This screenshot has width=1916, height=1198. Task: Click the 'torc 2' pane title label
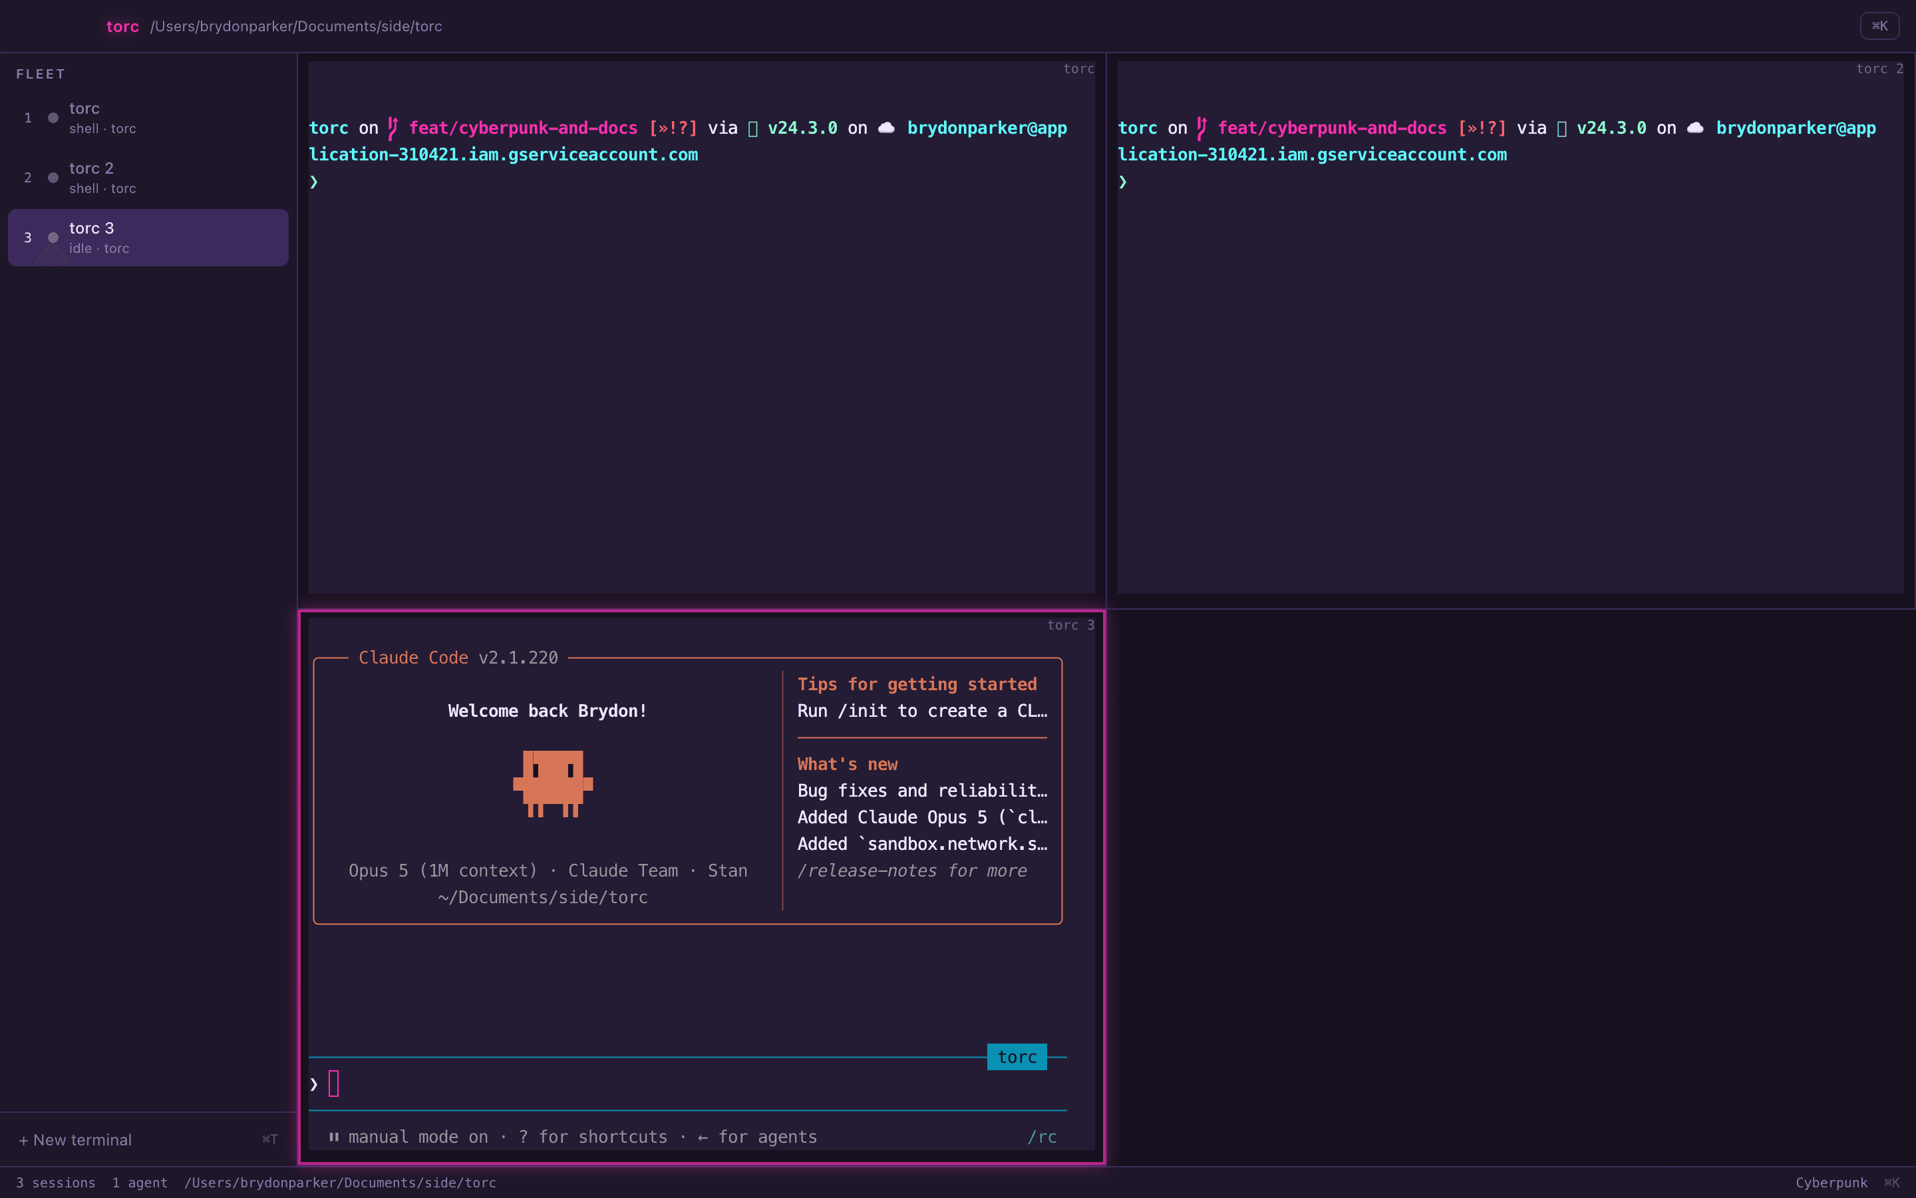(x=1879, y=69)
